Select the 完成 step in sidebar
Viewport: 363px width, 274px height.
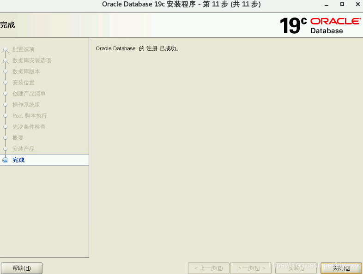click(x=44, y=160)
